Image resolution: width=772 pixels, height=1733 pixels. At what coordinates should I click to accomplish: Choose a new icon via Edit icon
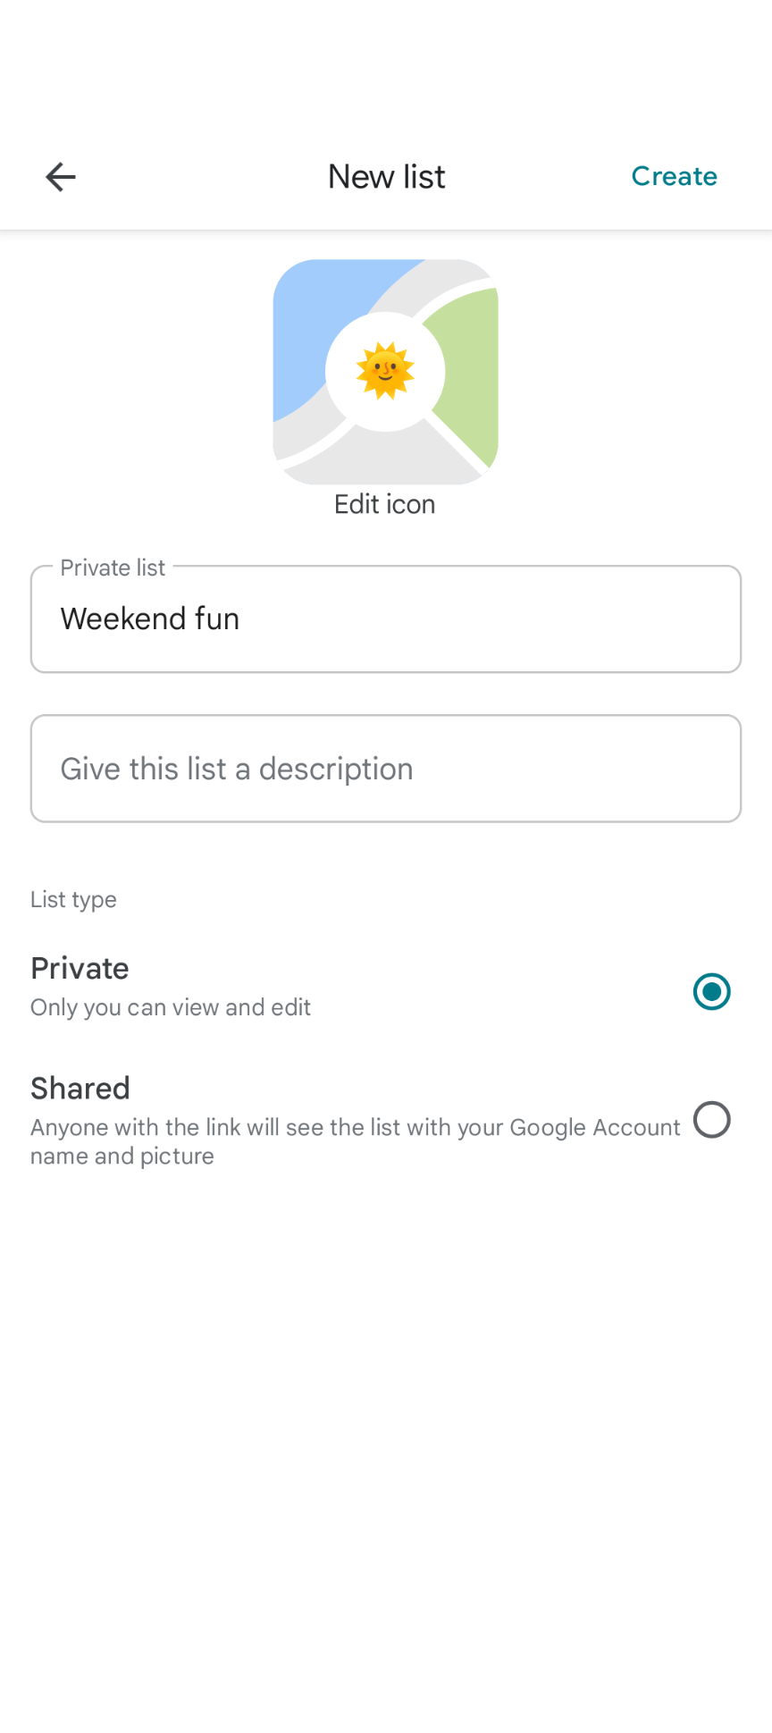(384, 503)
